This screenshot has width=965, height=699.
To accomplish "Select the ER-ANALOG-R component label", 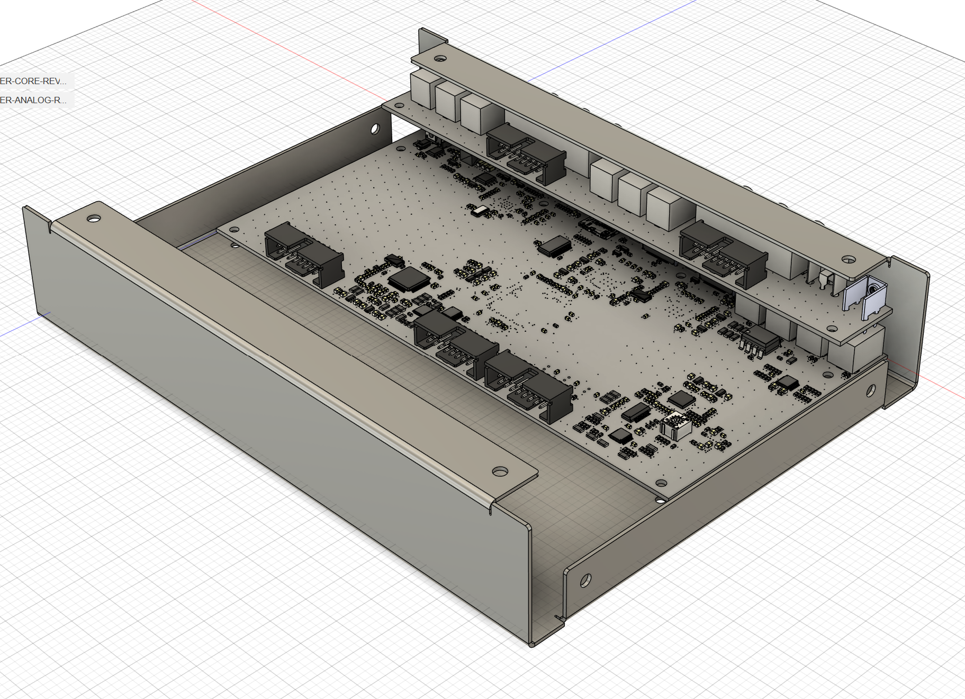I will point(33,100).
